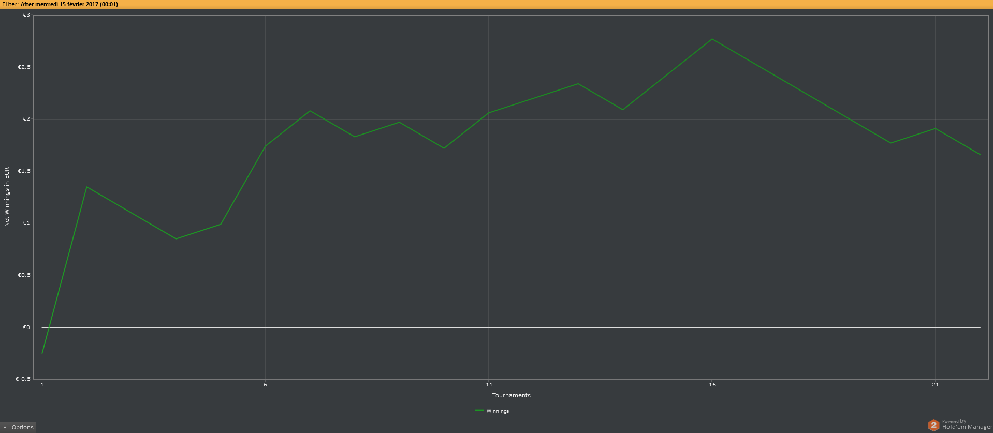Click the €0,5 y-axis label
993x433 pixels.
click(24, 275)
